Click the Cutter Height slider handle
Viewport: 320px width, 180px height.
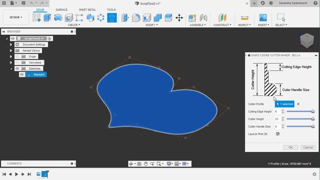coord(313,119)
